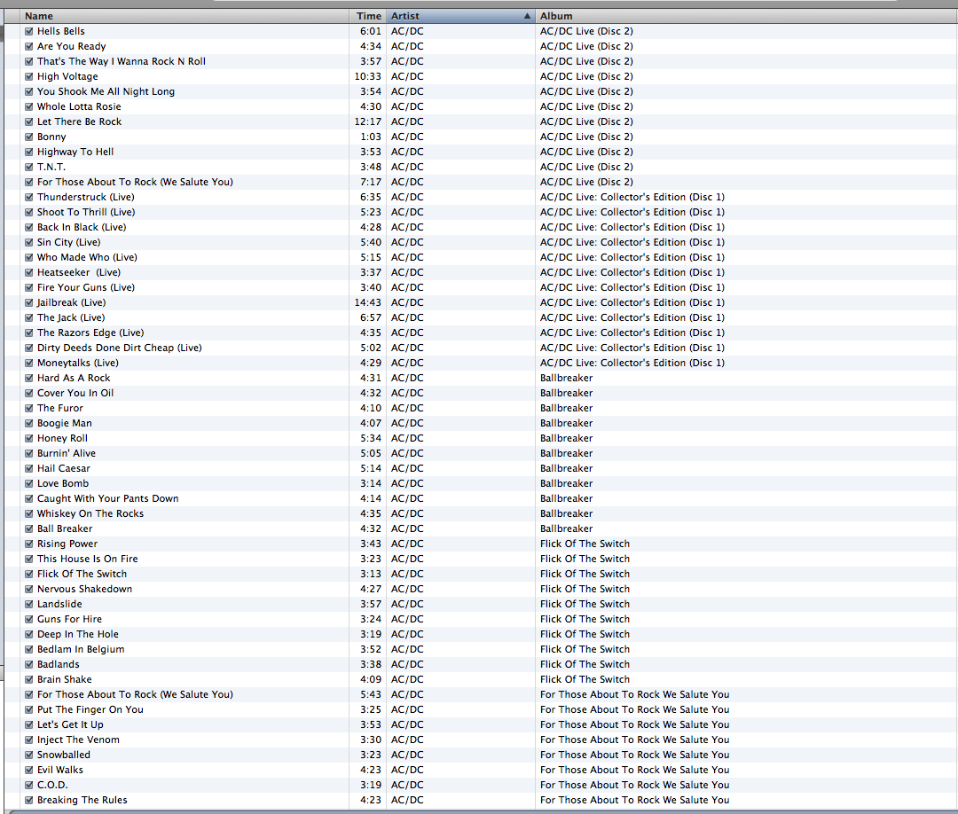Image resolution: width=958 pixels, height=814 pixels.
Task: Toggle checkbox for Landslide
Action: pyautogui.click(x=28, y=604)
